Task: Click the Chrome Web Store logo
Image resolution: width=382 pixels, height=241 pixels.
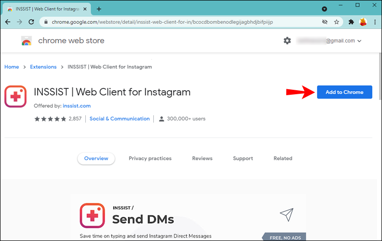Action: point(26,41)
